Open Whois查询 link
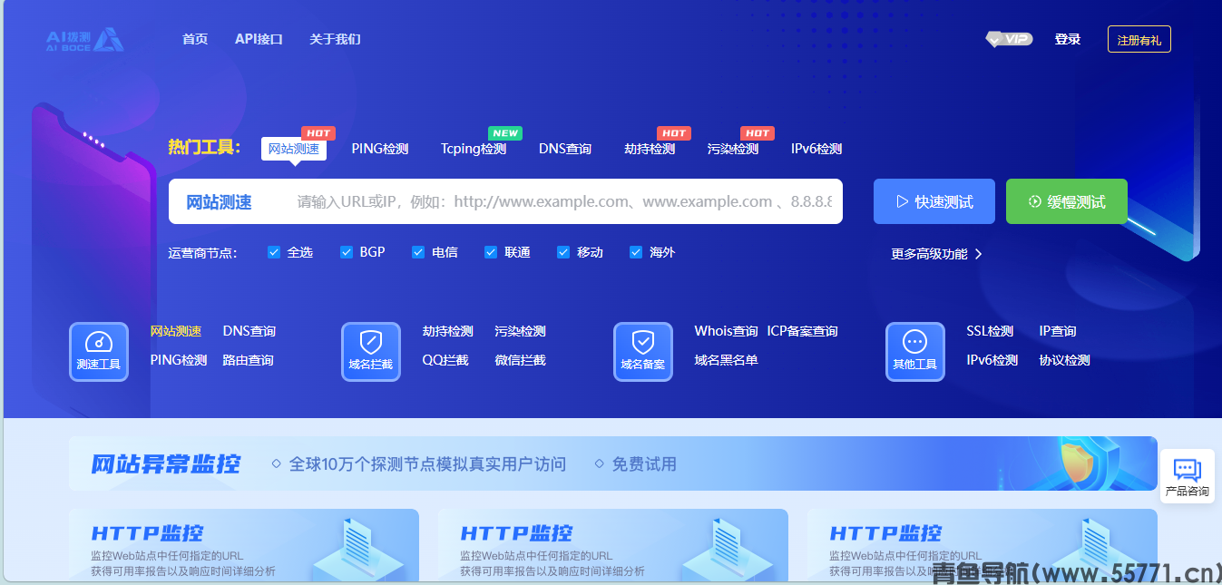This screenshot has width=1222, height=585. tap(726, 331)
